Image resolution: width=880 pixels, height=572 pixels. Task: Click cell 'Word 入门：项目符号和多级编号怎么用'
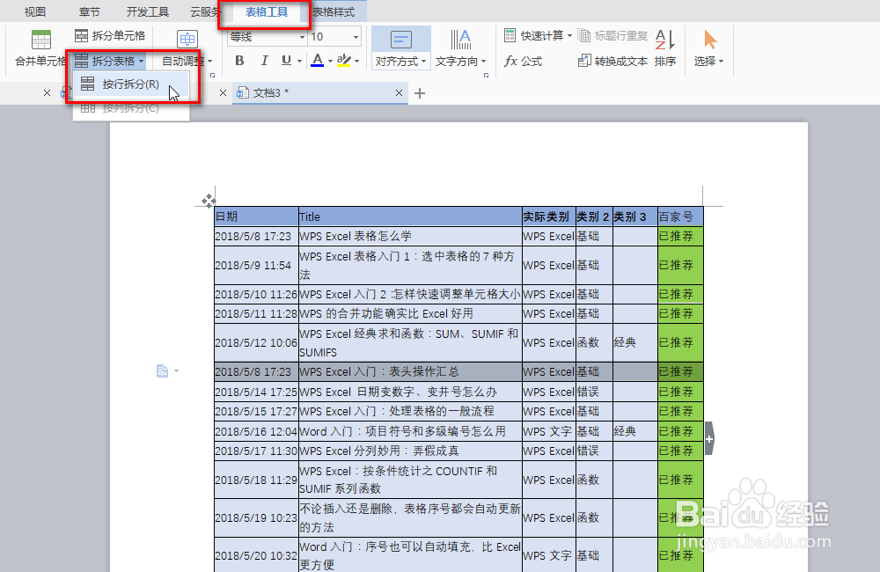point(410,431)
